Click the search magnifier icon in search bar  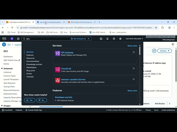click(x=24, y=38)
